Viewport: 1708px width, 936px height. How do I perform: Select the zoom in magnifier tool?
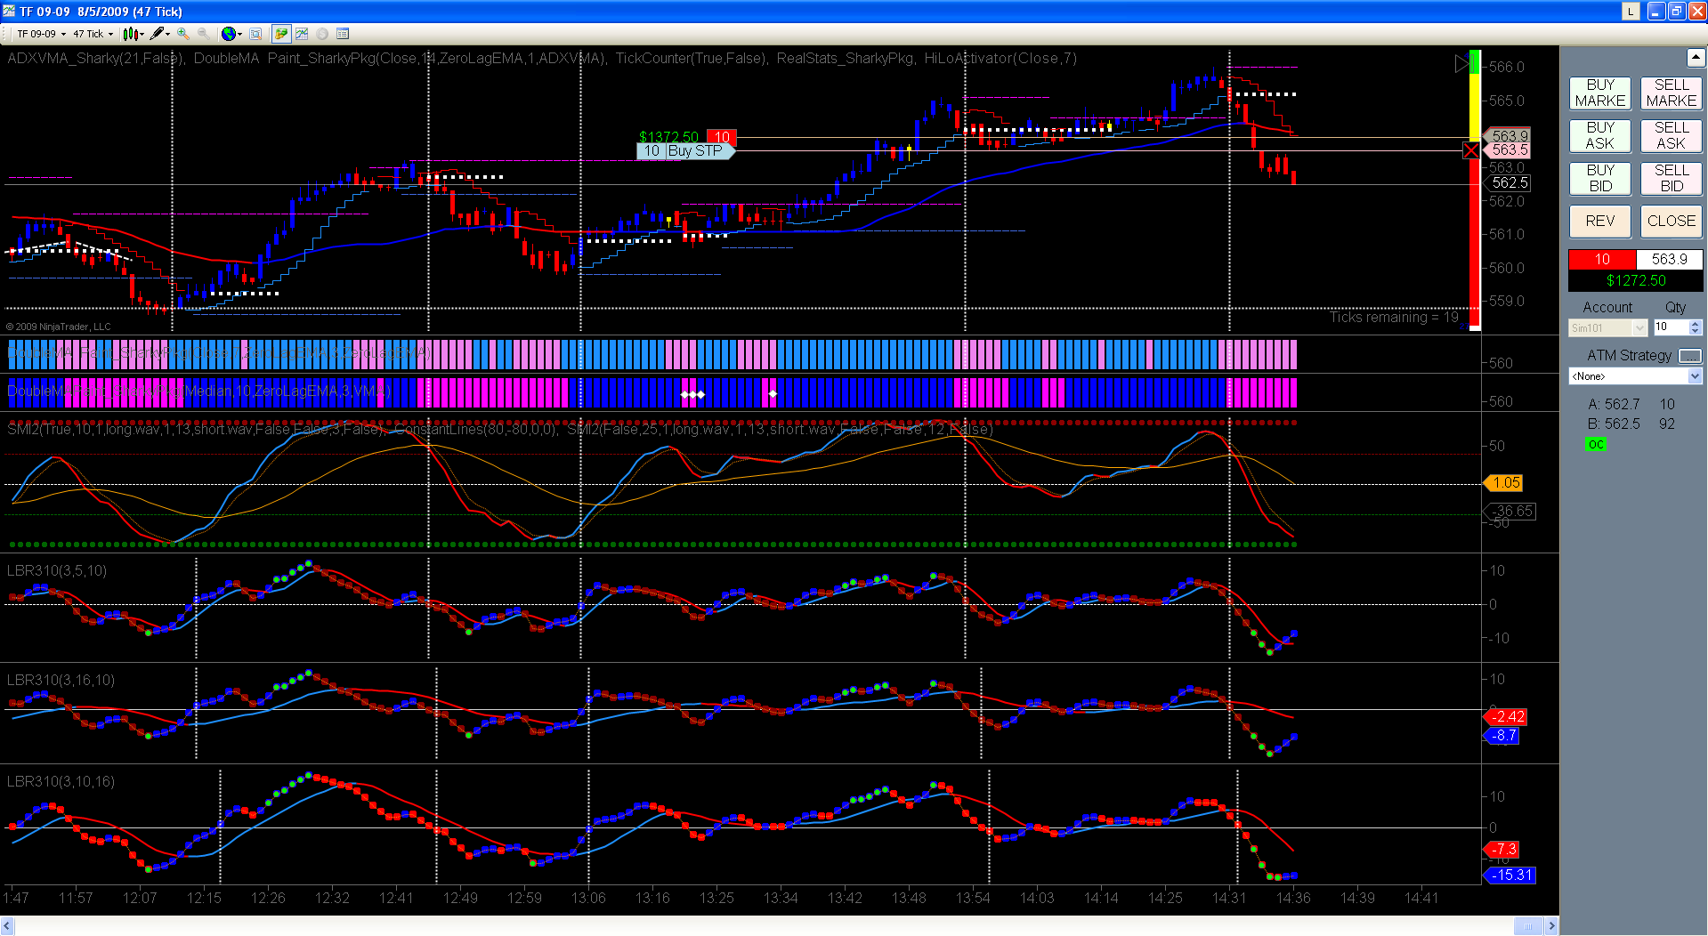point(183,34)
